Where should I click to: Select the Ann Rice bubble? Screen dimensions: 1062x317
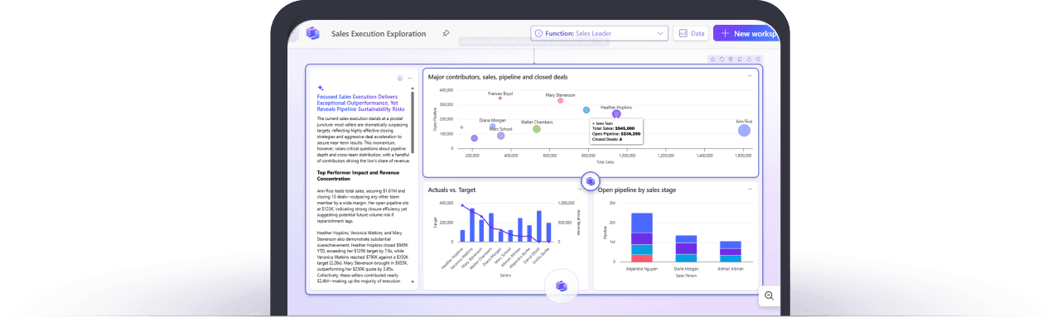[744, 129]
